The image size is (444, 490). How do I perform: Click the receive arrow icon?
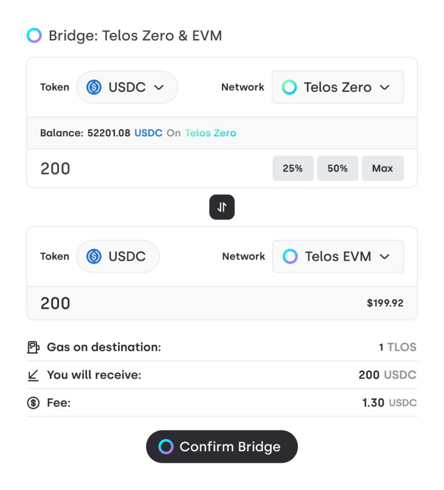[x=34, y=375]
